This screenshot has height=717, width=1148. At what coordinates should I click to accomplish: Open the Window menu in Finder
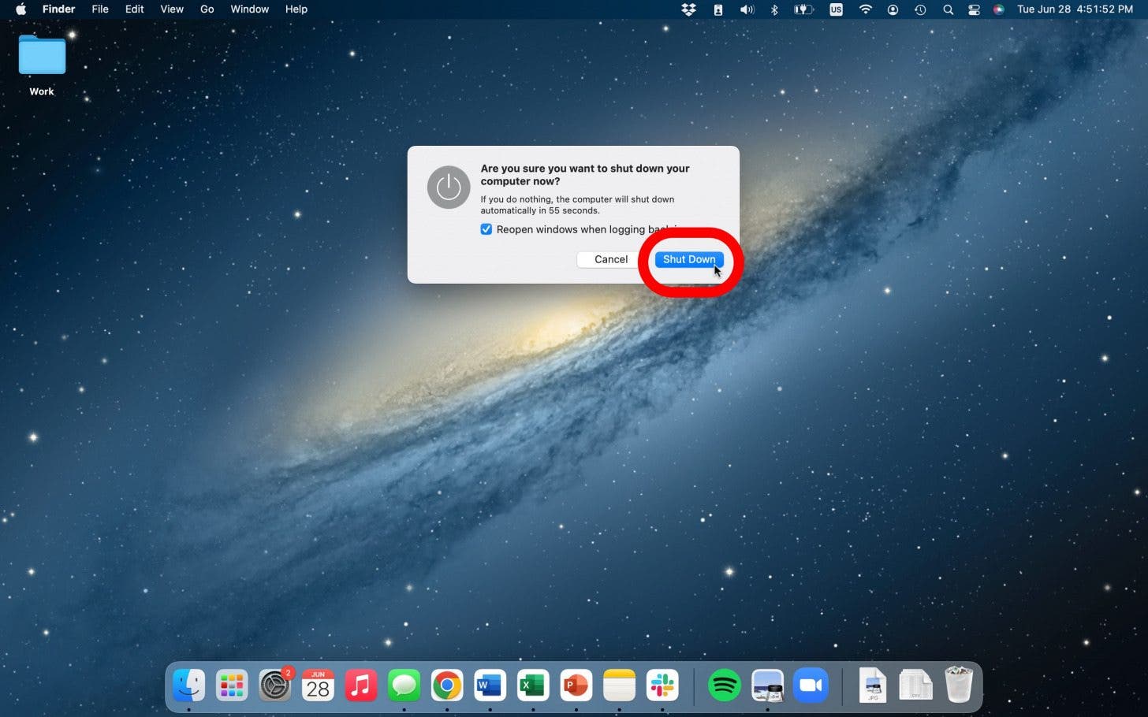tap(249, 9)
